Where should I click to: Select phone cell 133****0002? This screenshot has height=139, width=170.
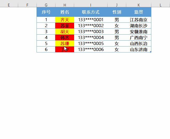91,26
